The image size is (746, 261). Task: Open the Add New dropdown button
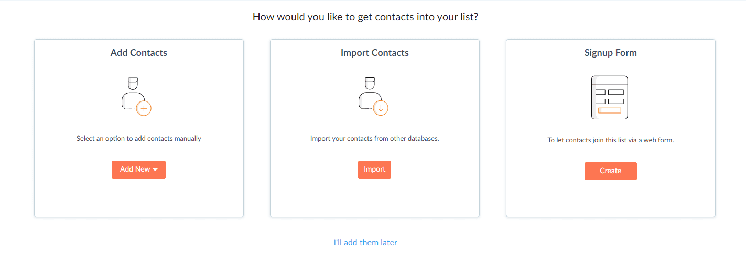coord(138,169)
